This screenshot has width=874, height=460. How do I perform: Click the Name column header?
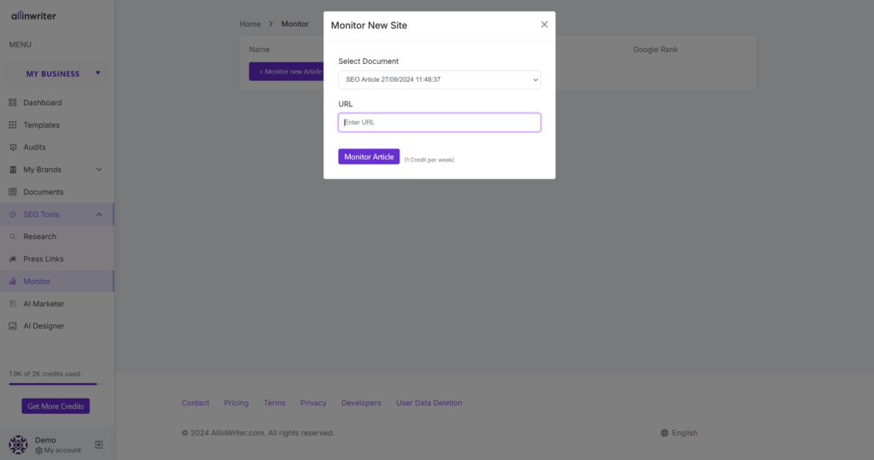259,49
